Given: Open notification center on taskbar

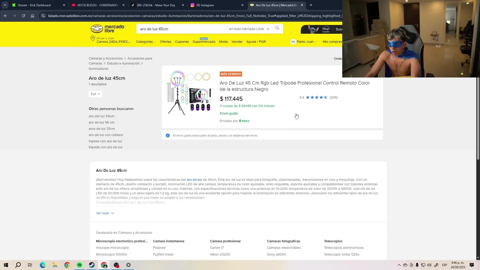Looking at the screenshot, I should 472,265.
